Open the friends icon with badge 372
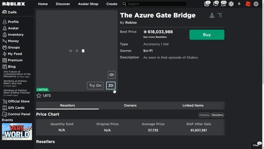The image size is (264, 149). (x=224, y=4)
